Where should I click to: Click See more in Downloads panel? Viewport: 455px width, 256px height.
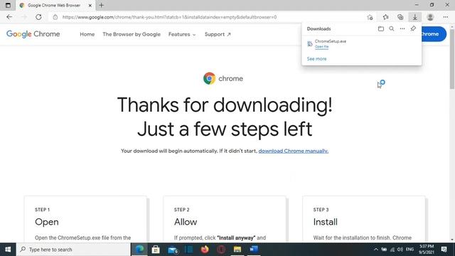tap(316, 58)
